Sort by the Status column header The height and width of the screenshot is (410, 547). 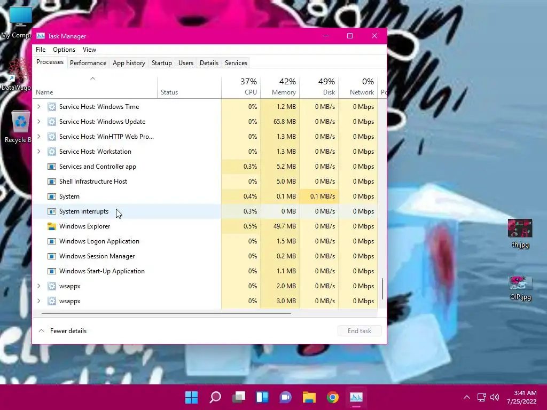(x=189, y=87)
